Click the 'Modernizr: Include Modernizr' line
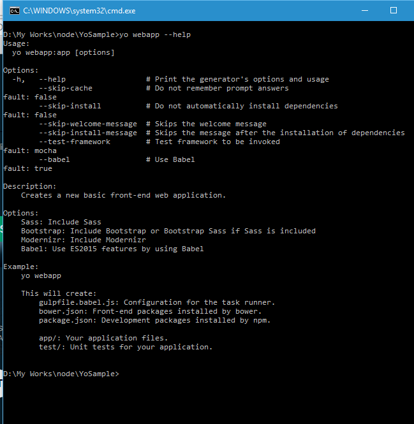Screen dimensions: 414x424 click(x=84, y=240)
